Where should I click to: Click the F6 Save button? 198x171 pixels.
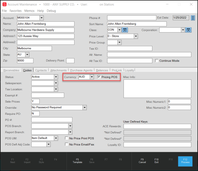tap(92, 161)
